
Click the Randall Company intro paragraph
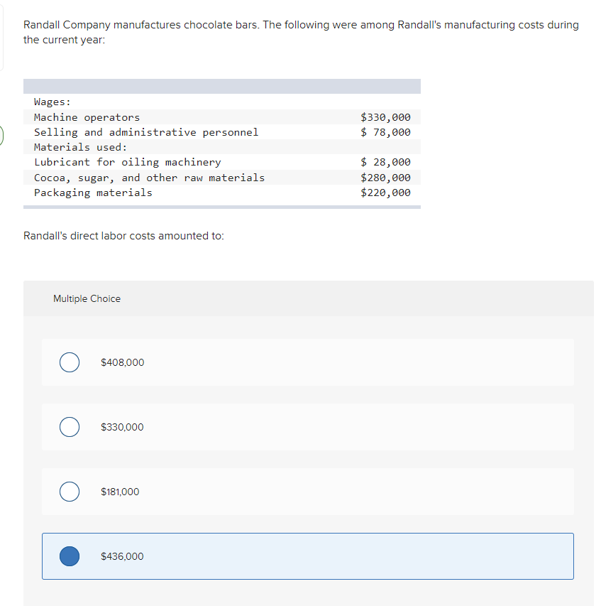pos(301,32)
